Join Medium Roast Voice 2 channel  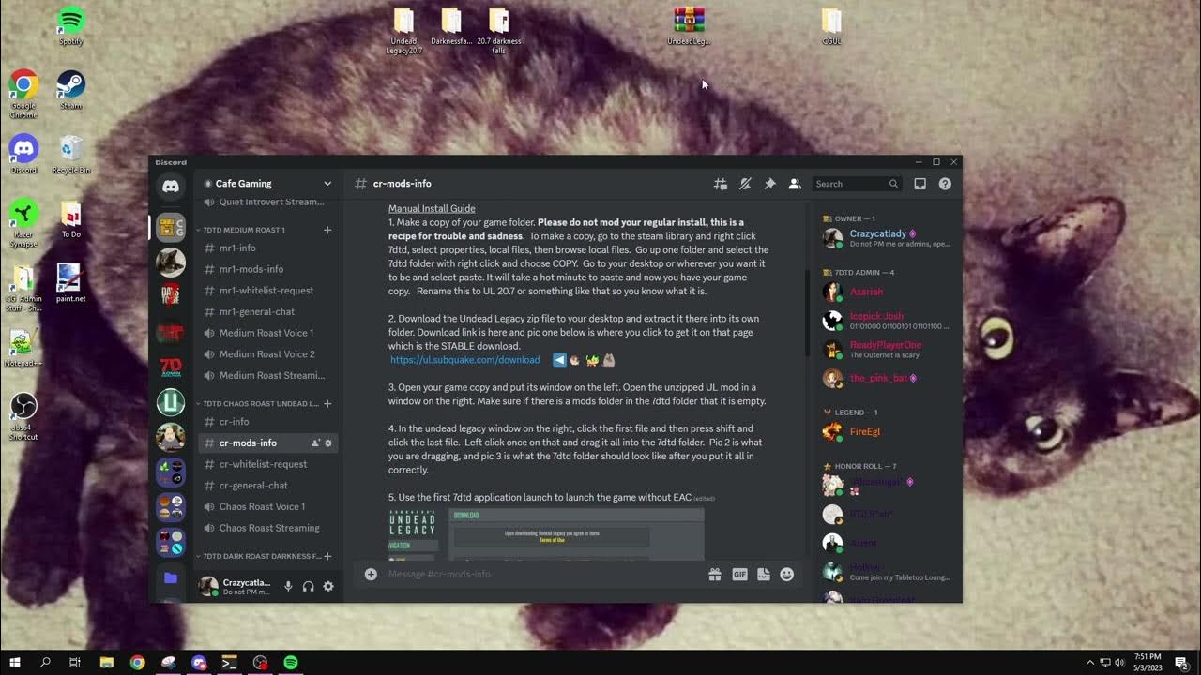(267, 354)
